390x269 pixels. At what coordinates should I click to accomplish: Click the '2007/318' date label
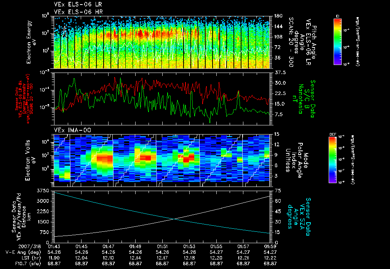pyautogui.click(x=29, y=247)
